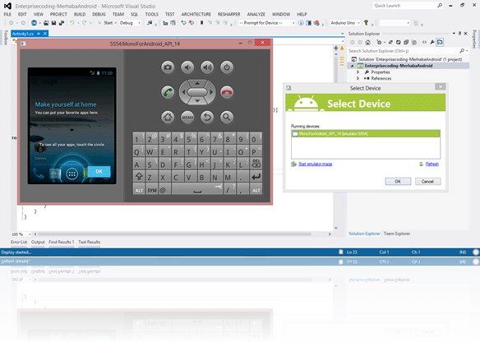Select MonoForAndroid_API_14 running device row

coord(366,134)
